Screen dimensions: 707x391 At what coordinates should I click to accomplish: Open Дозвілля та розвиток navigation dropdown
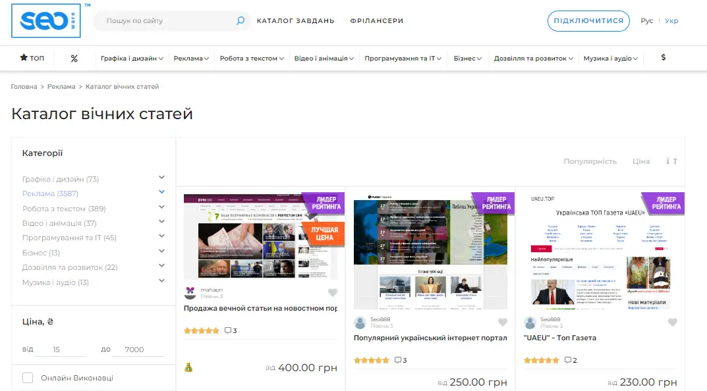pyautogui.click(x=534, y=58)
